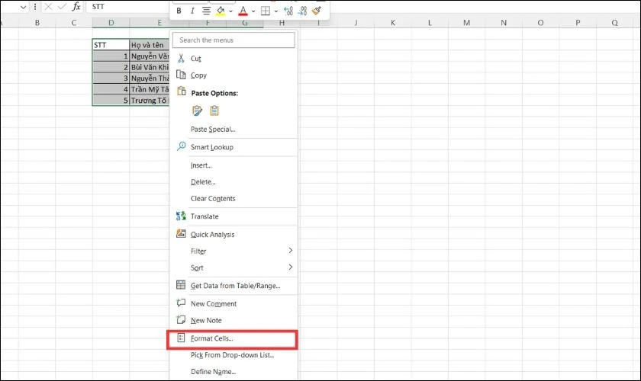Image resolution: width=641 pixels, height=381 pixels.
Task: Select column D header
Action: point(111,23)
